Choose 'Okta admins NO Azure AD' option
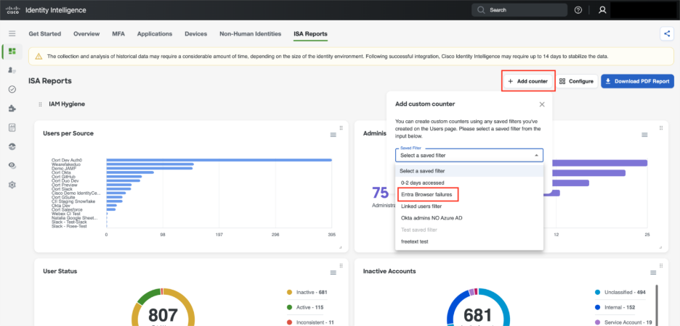 click(432, 217)
